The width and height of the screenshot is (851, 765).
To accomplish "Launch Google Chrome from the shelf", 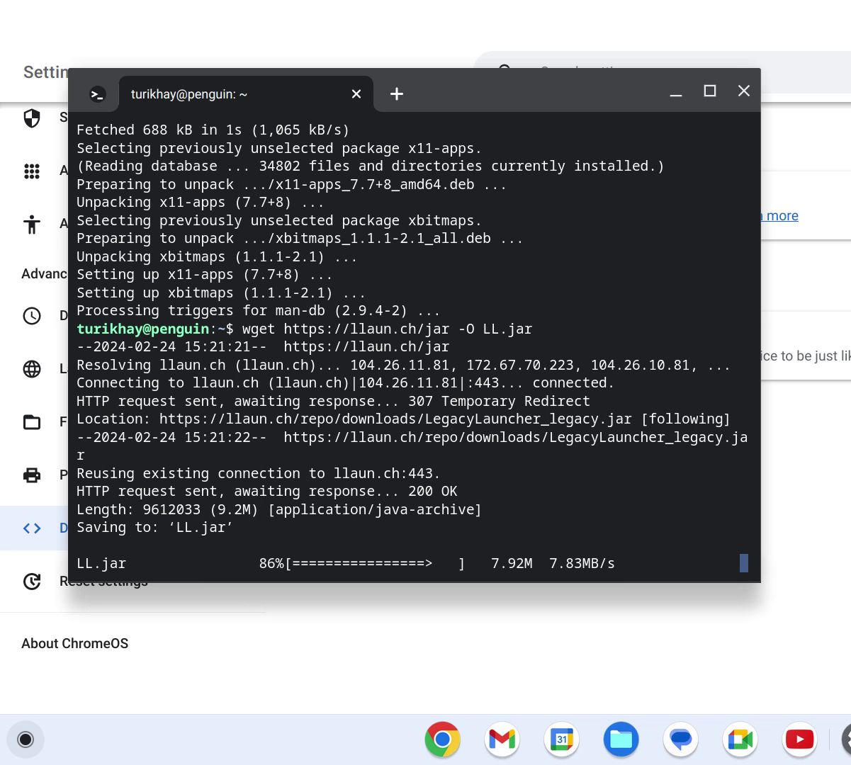I will 442,739.
